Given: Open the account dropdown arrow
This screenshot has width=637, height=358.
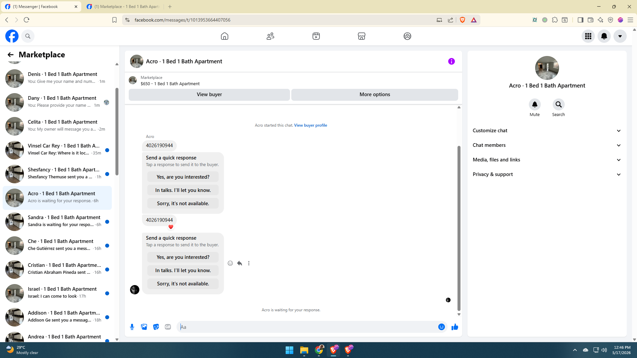Looking at the screenshot, I should [x=620, y=36].
